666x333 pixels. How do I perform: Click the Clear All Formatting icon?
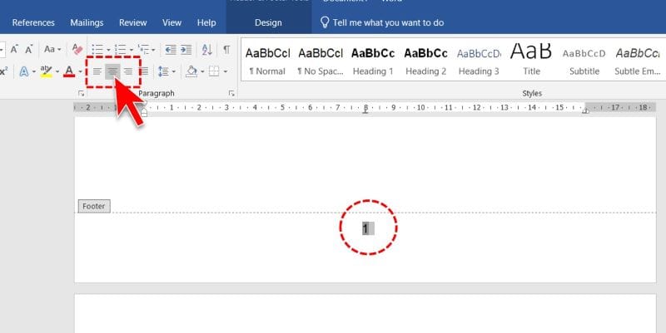click(x=77, y=50)
